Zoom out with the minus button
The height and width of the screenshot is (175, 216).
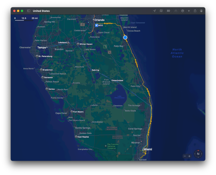click(x=185, y=156)
